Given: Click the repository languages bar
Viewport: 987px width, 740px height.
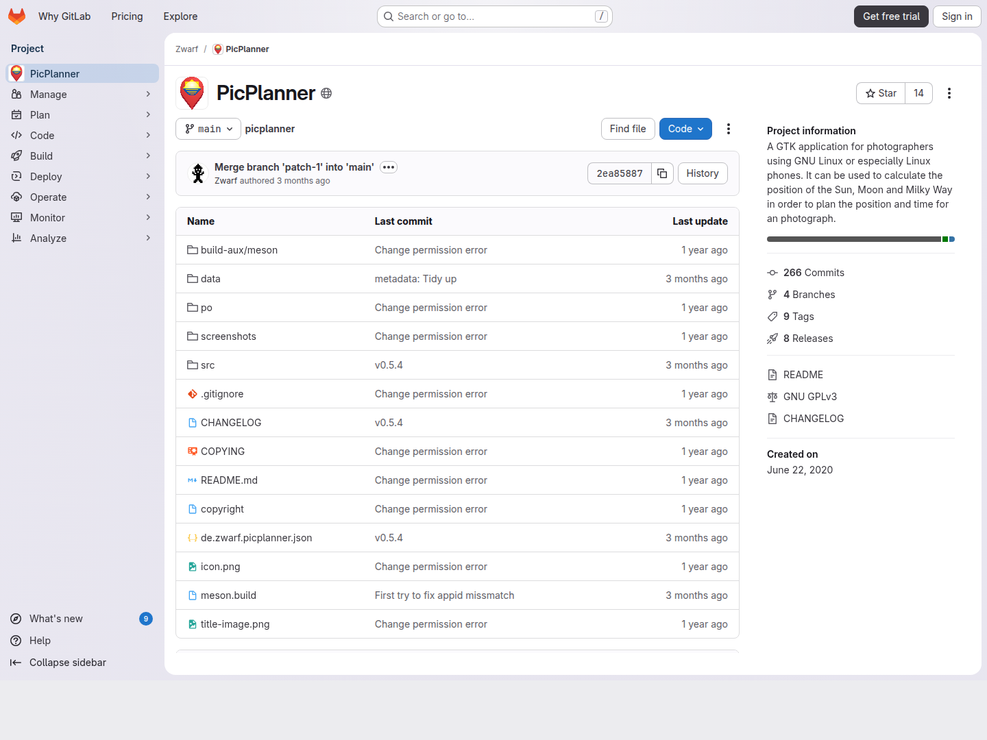Looking at the screenshot, I should coord(861,239).
